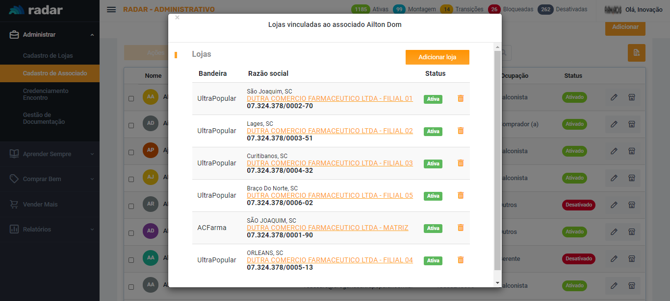The image size is (670, 301).
Task: Open store icon in second table row
Action: click(x=632, y=124)
